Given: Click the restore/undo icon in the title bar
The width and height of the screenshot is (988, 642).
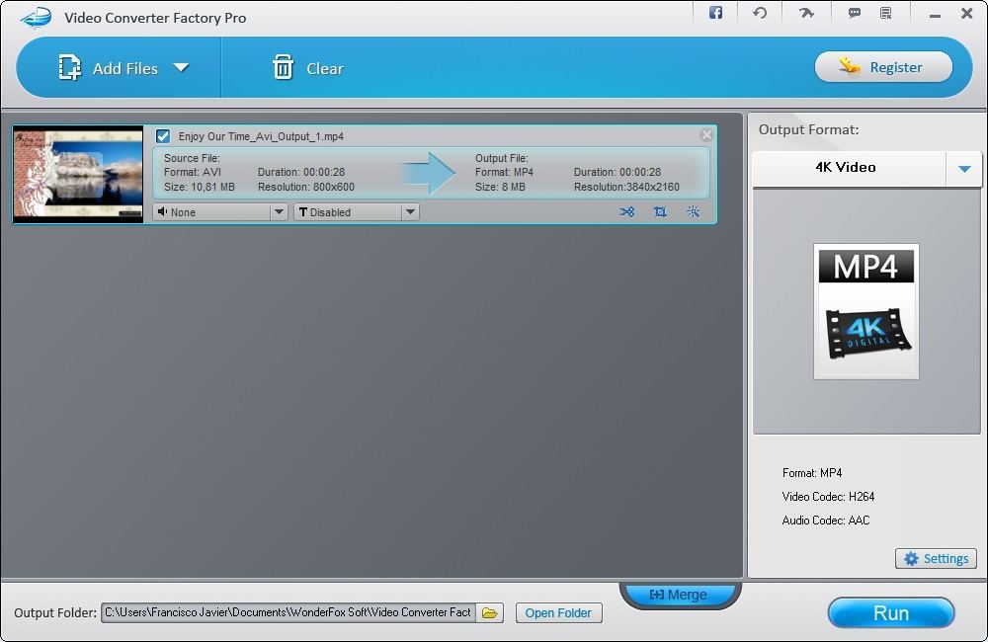Looking at the screenshot, I should pyautogui.click(x=758, y=13).
